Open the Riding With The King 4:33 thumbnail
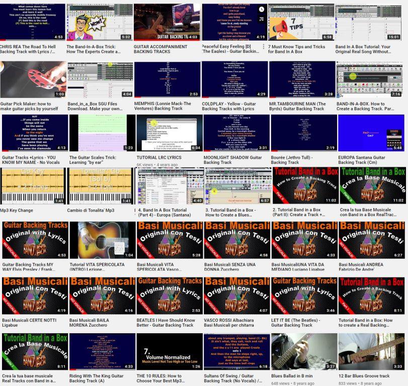The image size is (408, 386). 103,352
